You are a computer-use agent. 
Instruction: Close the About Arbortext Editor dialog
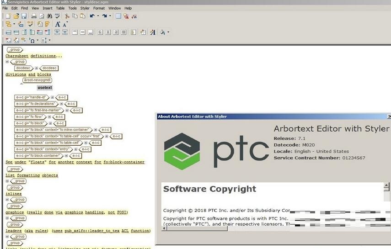click(x=389, y=117)
